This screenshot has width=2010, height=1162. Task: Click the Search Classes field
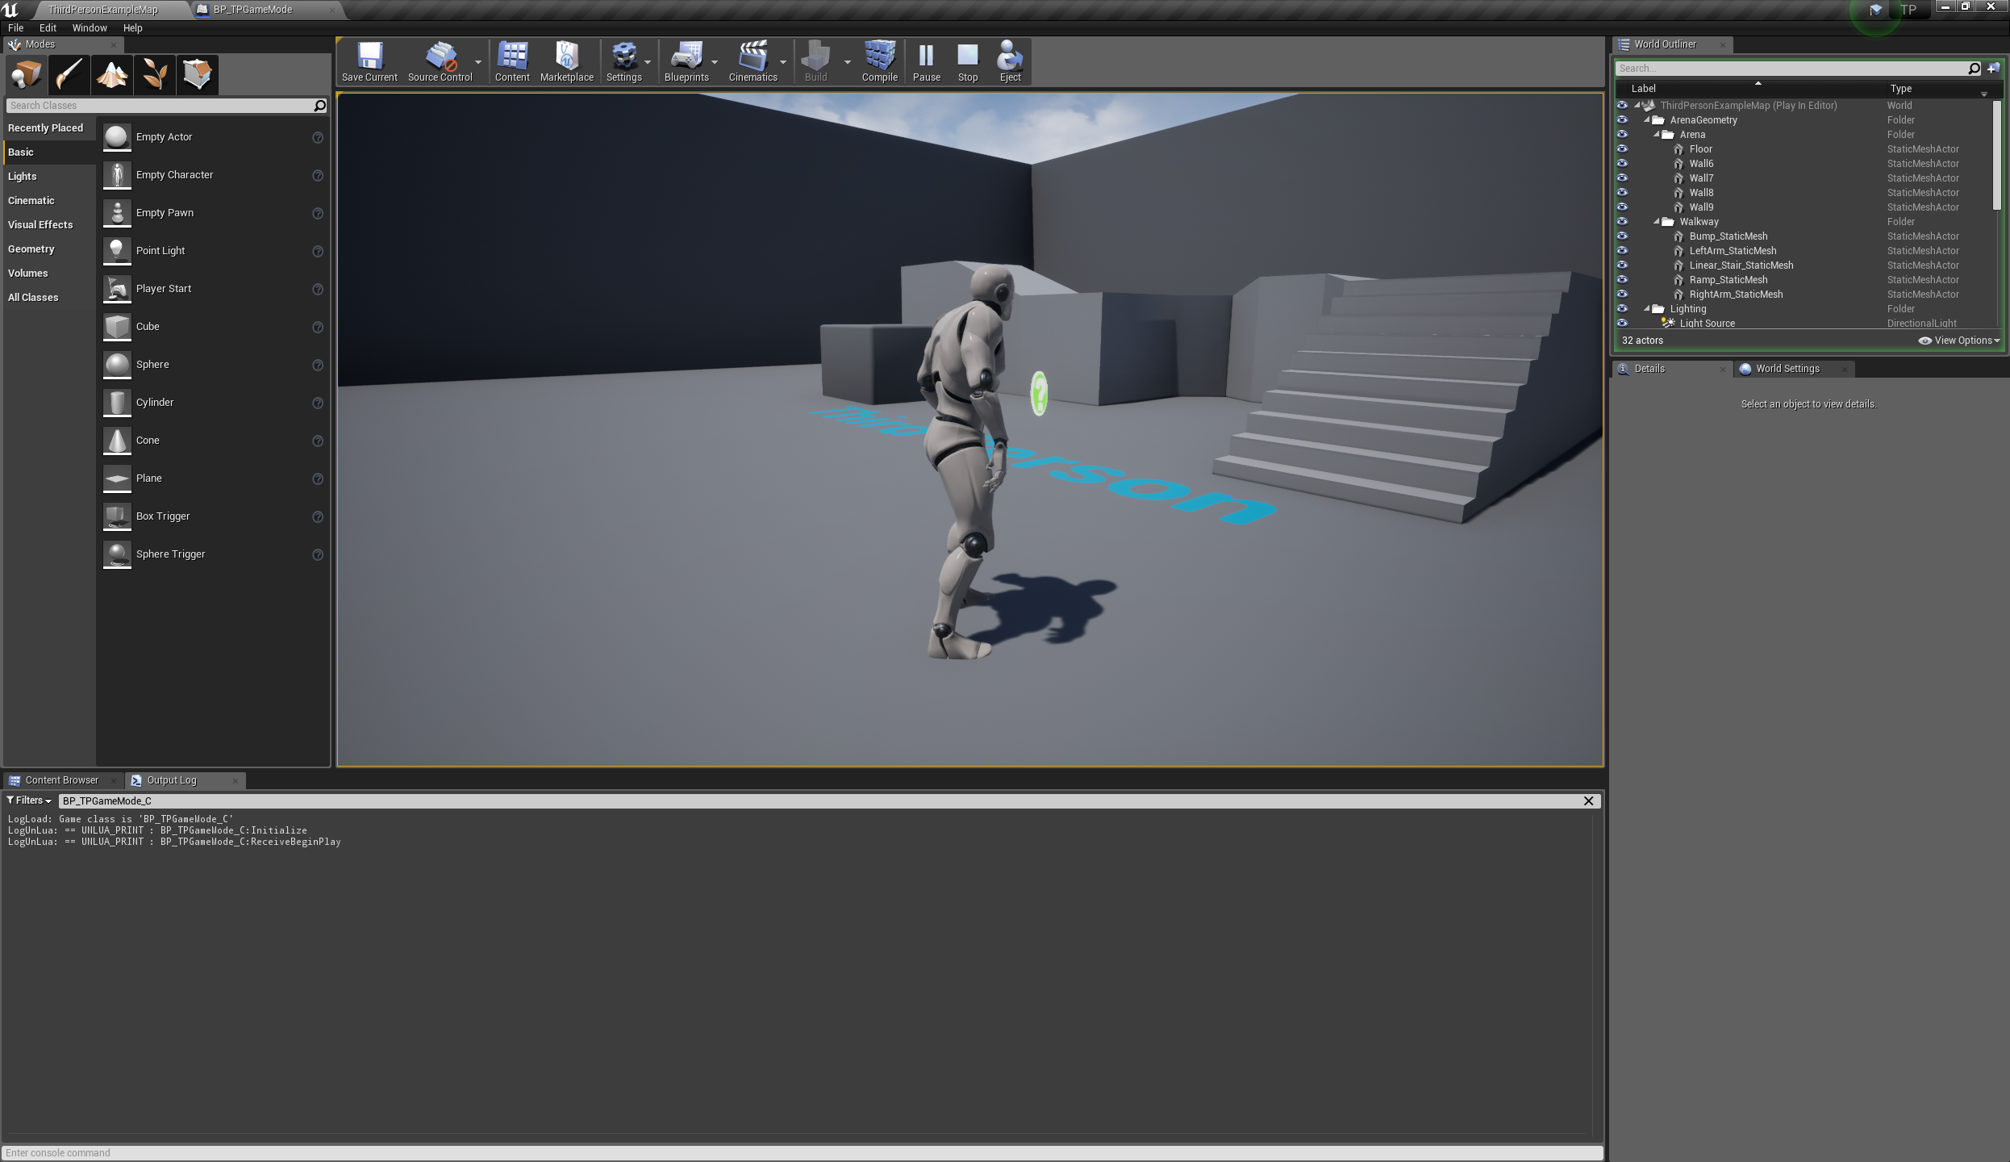160,106
